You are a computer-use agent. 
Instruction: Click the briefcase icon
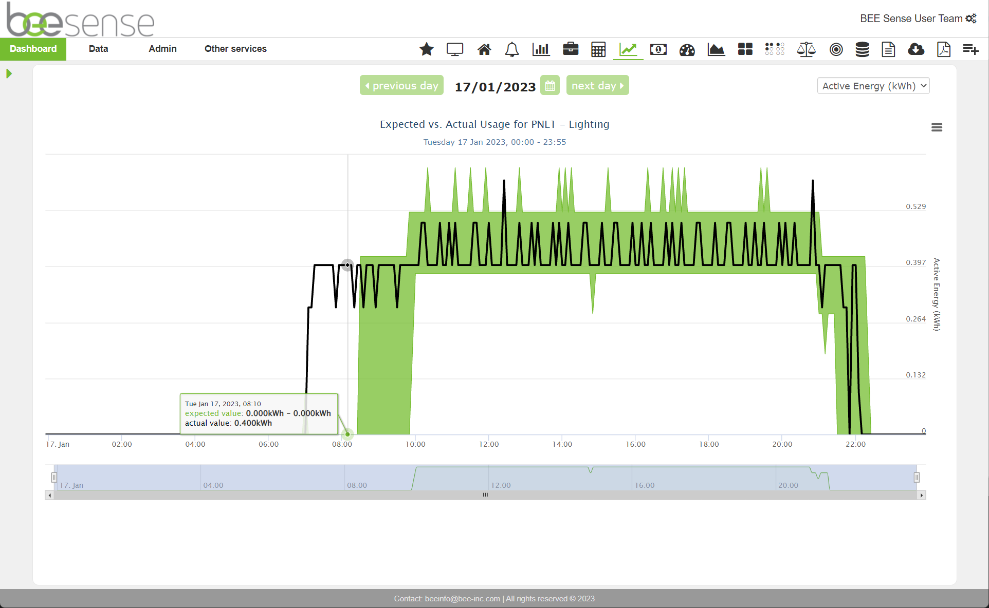[x=570, y=49]
